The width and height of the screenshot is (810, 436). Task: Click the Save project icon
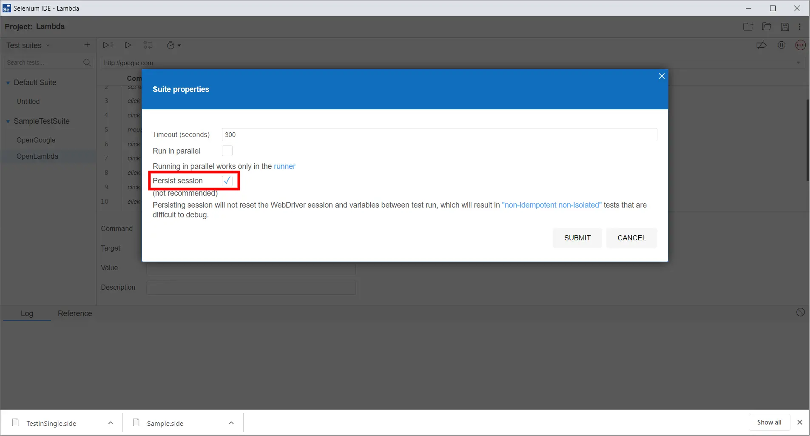[784, 27]
